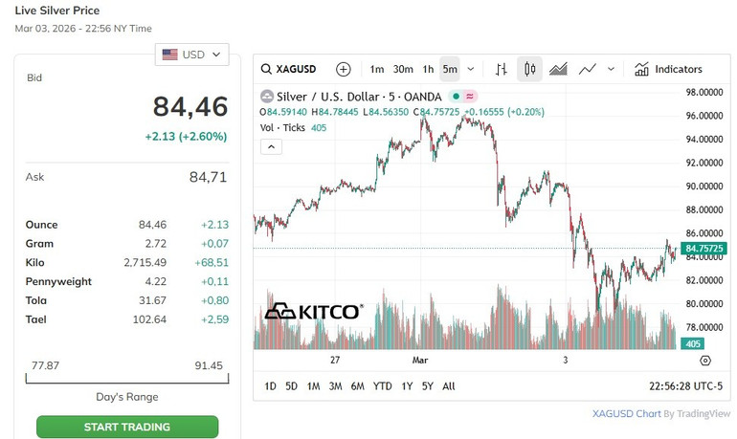The width and height of the screenshot is (737, 439).
Task: Select the 5D date range
Action: click(292, 386)
